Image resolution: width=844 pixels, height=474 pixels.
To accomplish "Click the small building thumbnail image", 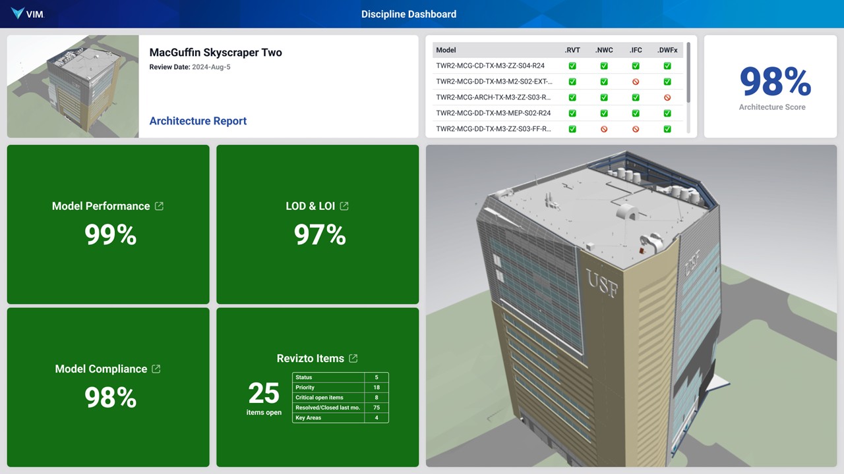I will point(73,86).
